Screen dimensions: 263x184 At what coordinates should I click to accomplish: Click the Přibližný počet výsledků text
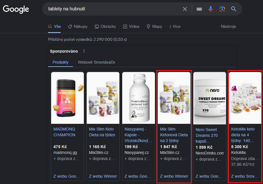(87, 39)
